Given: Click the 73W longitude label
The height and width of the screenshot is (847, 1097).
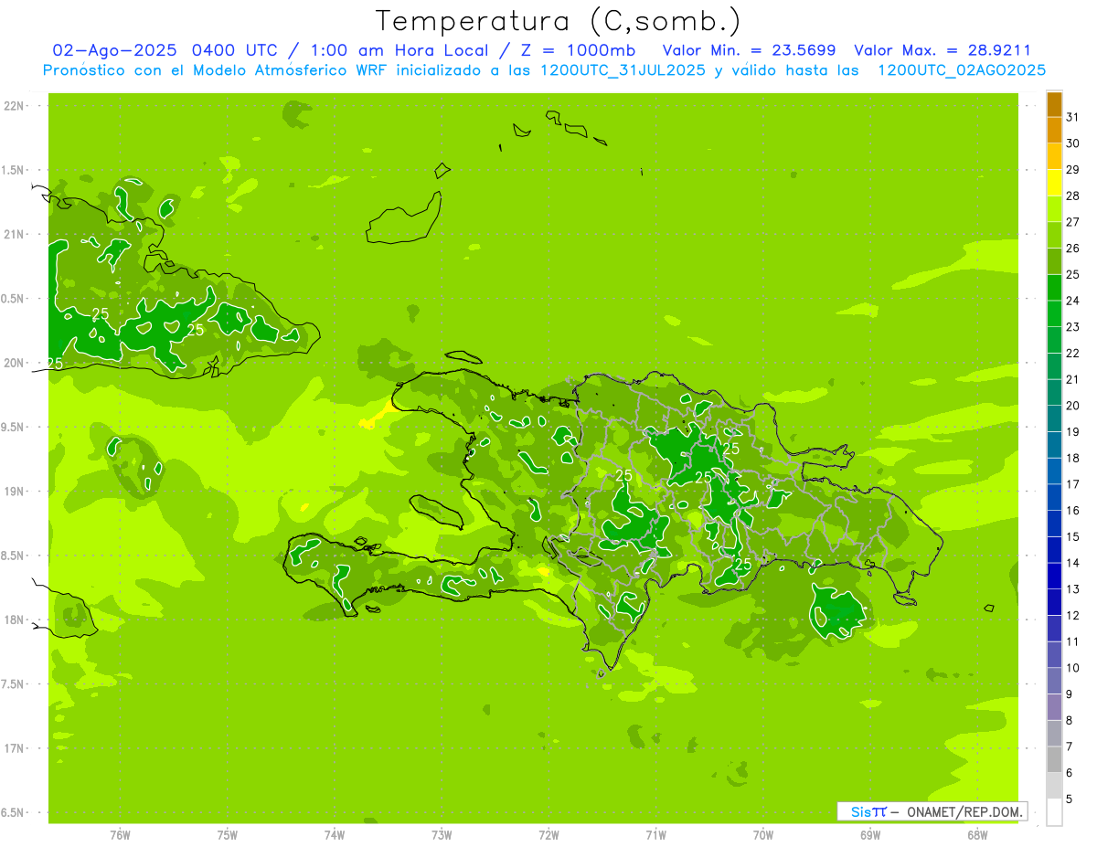Looking at the screenshot, I should (x=442, y=834).
